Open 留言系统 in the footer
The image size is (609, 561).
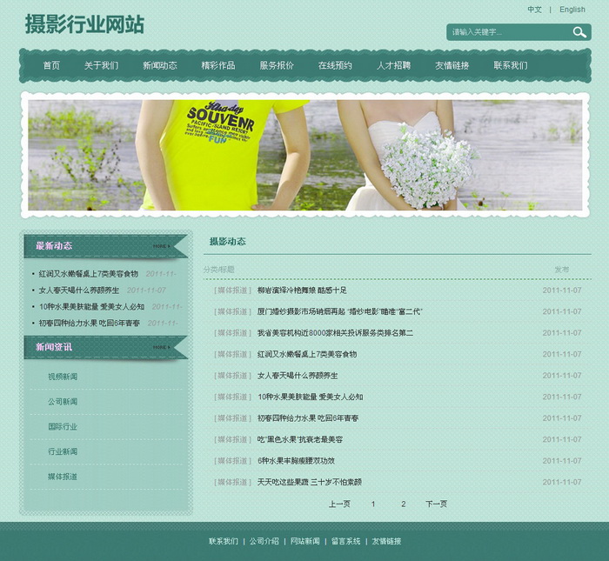tap(345, 541)
